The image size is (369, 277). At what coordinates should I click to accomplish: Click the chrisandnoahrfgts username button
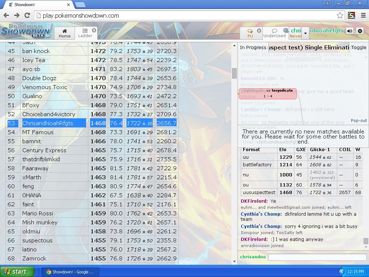tap(317, 31)
